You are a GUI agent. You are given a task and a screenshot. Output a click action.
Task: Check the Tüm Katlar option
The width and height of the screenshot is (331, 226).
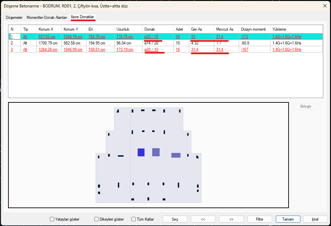click(x=134, y=219)
